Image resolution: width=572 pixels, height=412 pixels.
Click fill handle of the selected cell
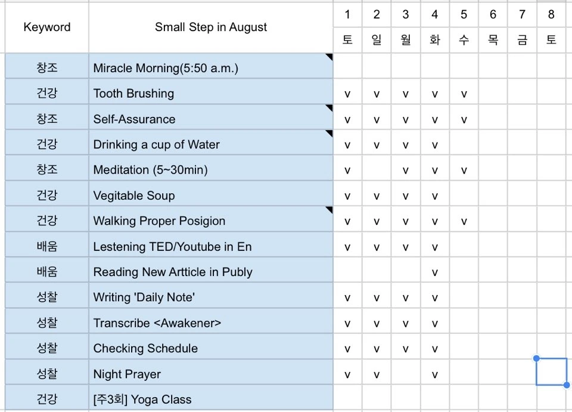[x=566, y=385]
